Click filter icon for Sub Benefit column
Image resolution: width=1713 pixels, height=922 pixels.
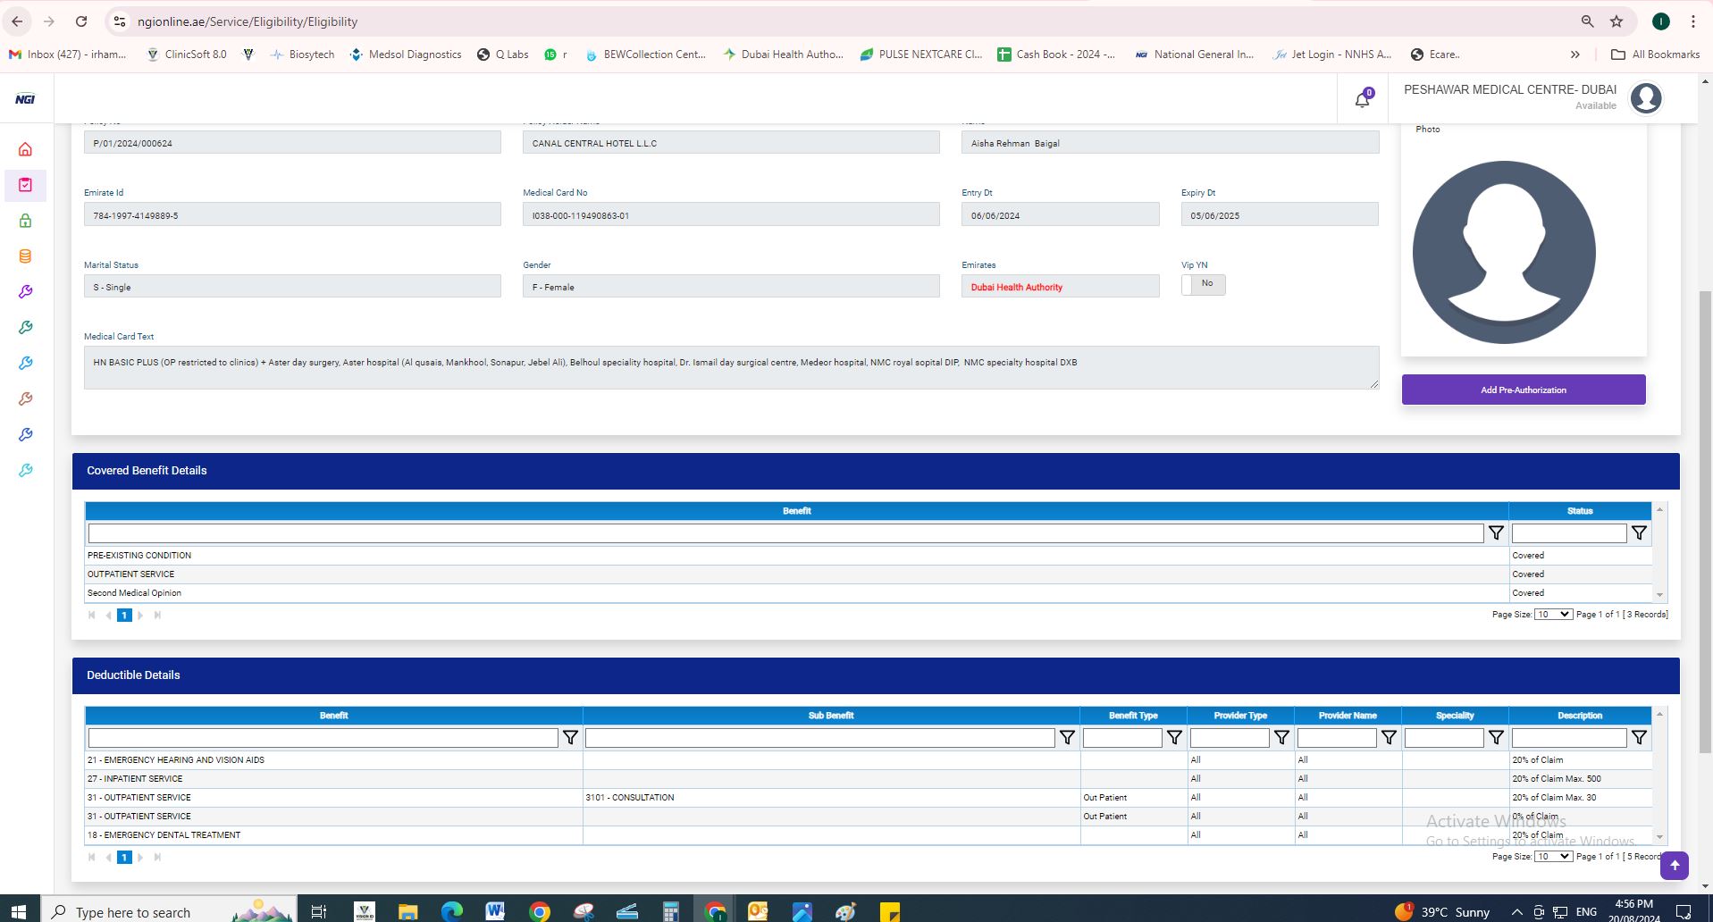tap(1067, 738)
